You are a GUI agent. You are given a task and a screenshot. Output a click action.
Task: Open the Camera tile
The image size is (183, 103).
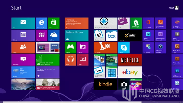pyautogui.click(x=83, y=48)
